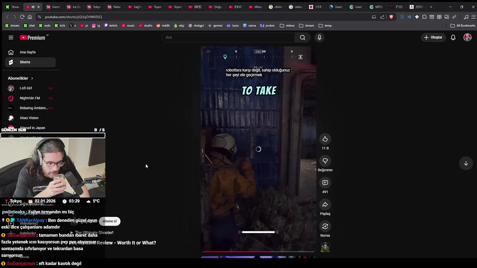Open the music note media control
The height and width of the screenshot is (268, 477).
[466, 17]
